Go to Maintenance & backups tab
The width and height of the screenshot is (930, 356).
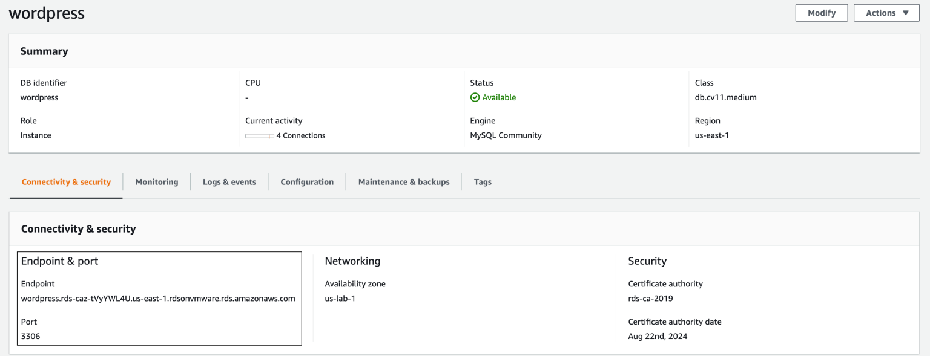(404, 182)
